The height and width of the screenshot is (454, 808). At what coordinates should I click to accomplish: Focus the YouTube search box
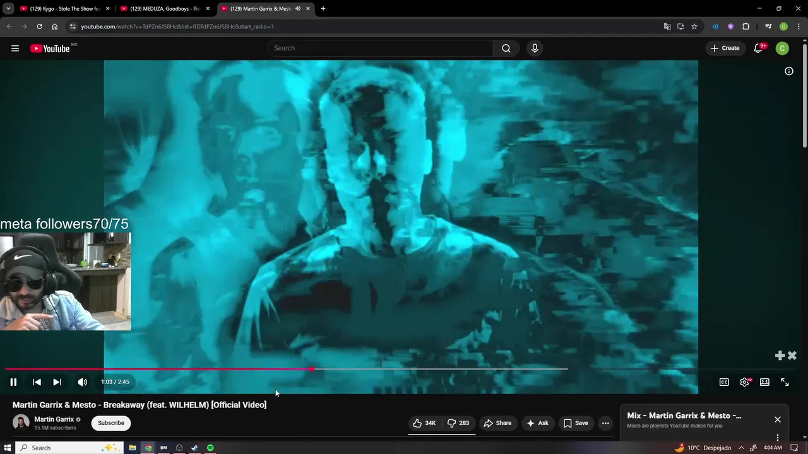(x=380, y=48)
